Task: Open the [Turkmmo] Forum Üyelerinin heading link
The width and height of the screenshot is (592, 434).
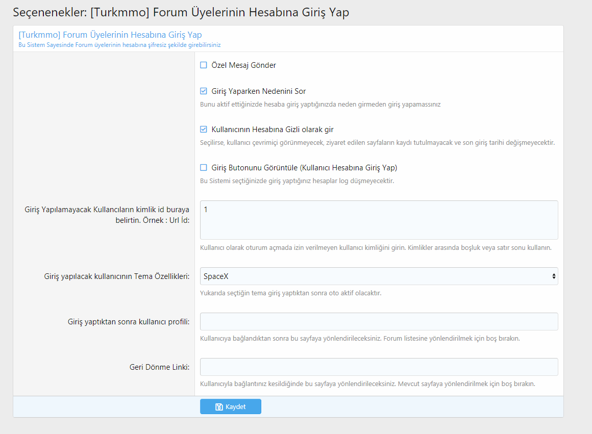Action: click(110, 35)
